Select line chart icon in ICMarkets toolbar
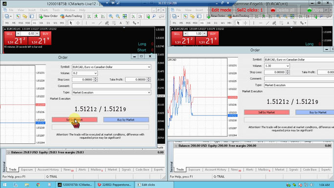The width and height of the screenshot is (334, 188). click(103, 16)
